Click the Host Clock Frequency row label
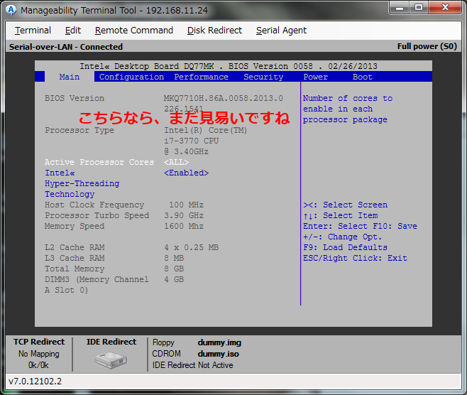Viewport: 467px width, 395px height. [94, 205]
